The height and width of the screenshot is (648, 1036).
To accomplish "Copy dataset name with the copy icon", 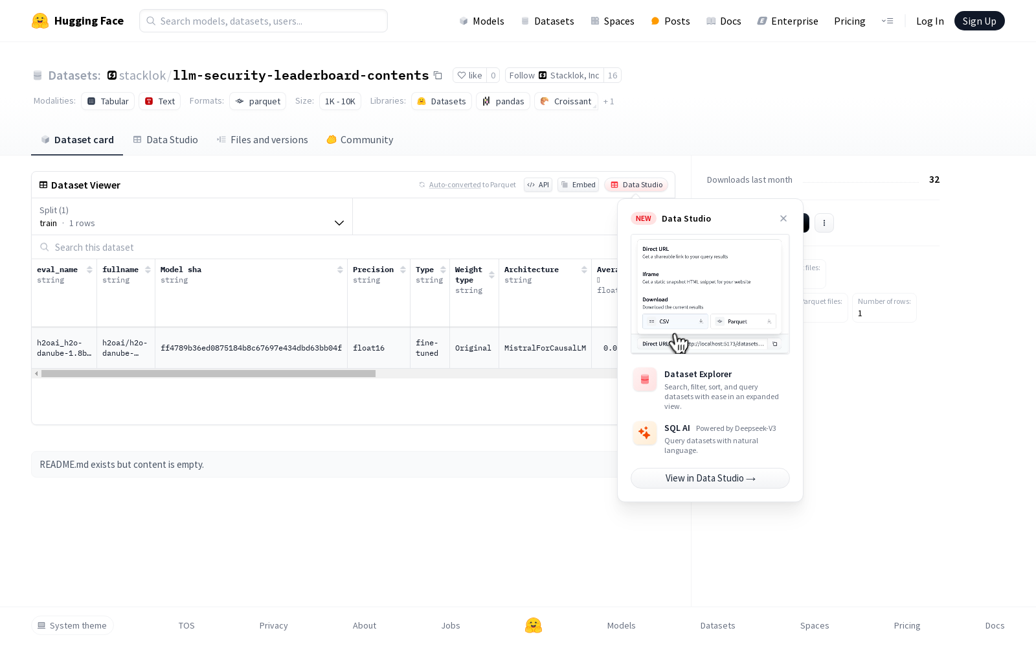I will point(438,75).
